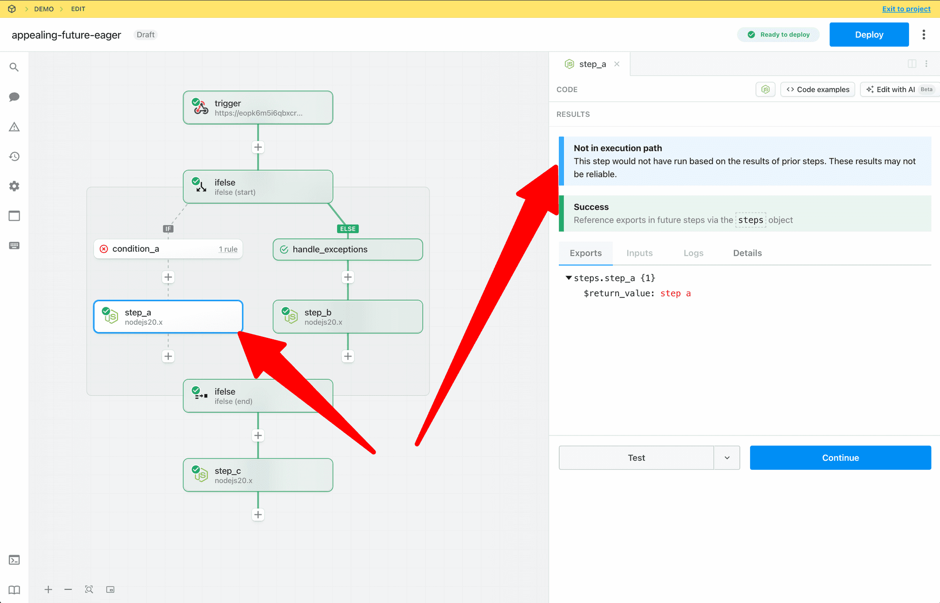Image resolution: width=940 pixels, height=603 pixels.
Task: Open the search icon in left sidebar
Action: 14,67
